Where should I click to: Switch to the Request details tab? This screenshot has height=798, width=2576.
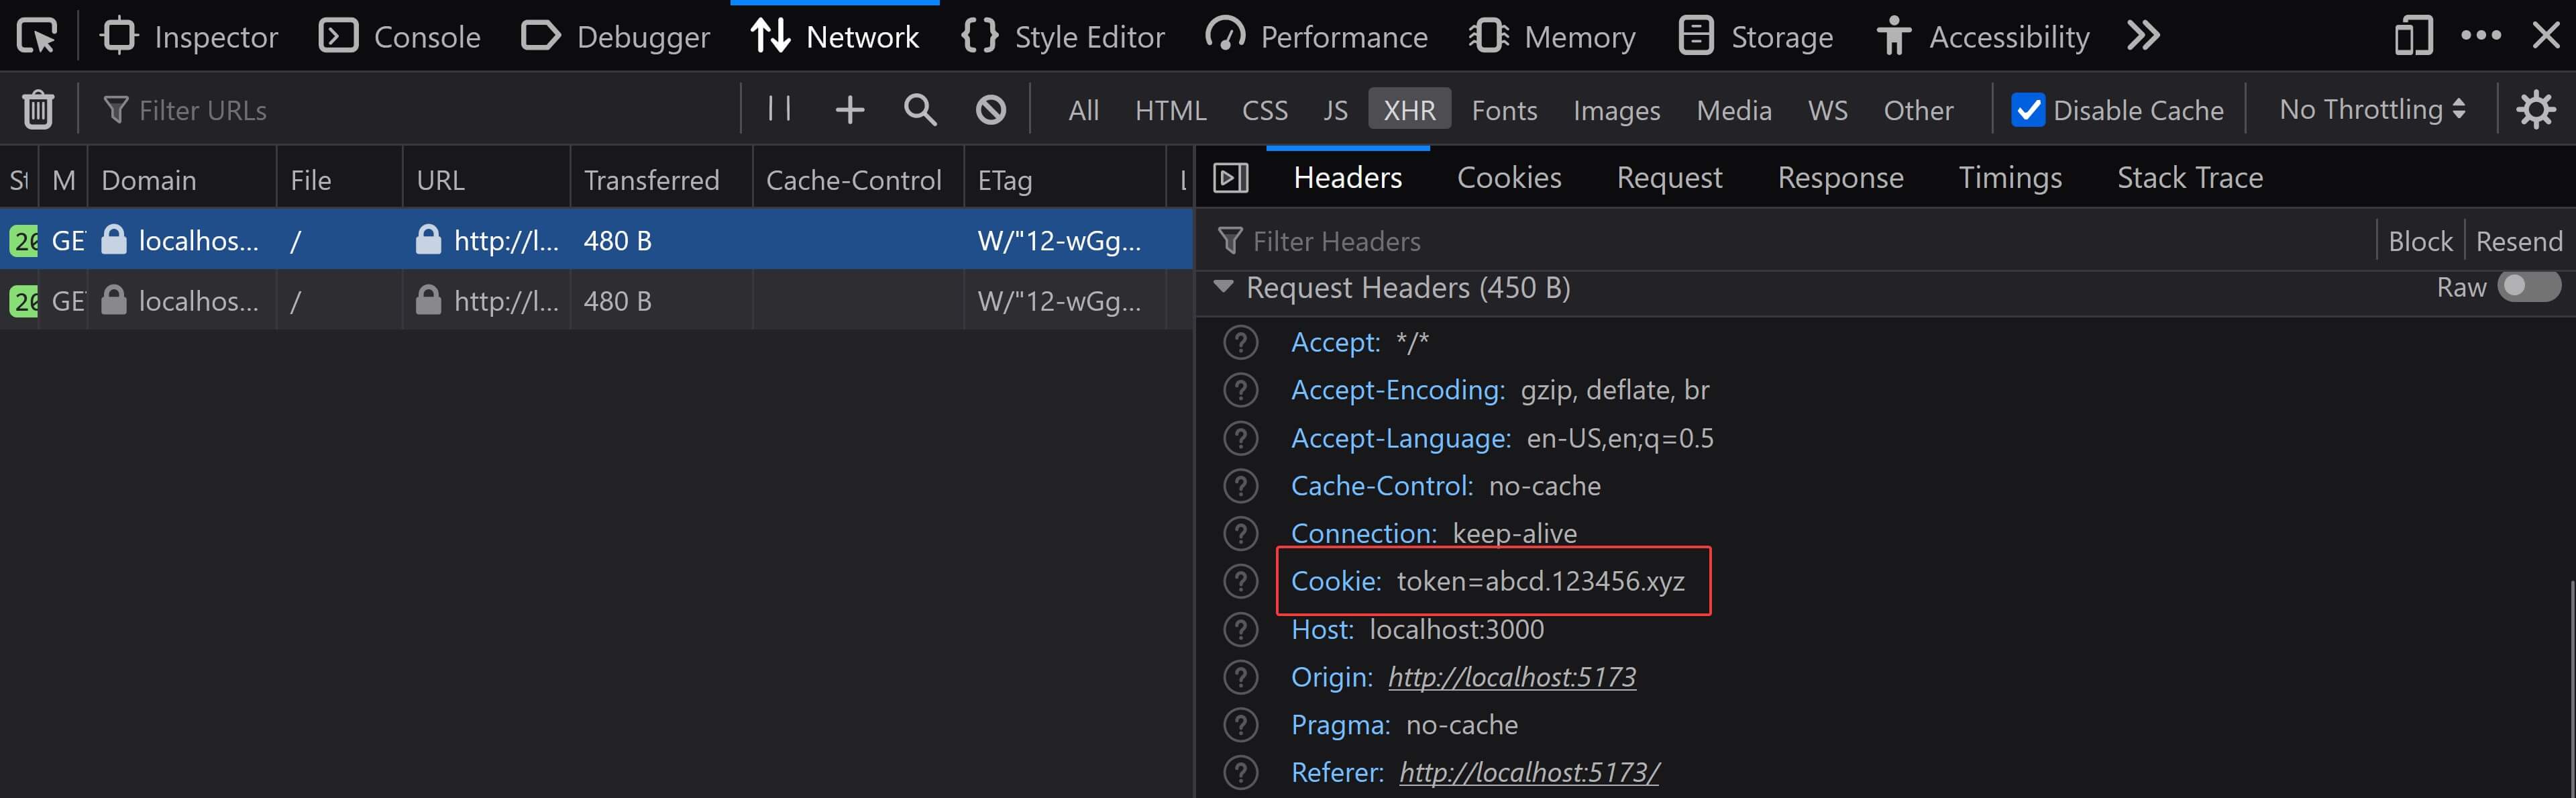coord(1669,177)
